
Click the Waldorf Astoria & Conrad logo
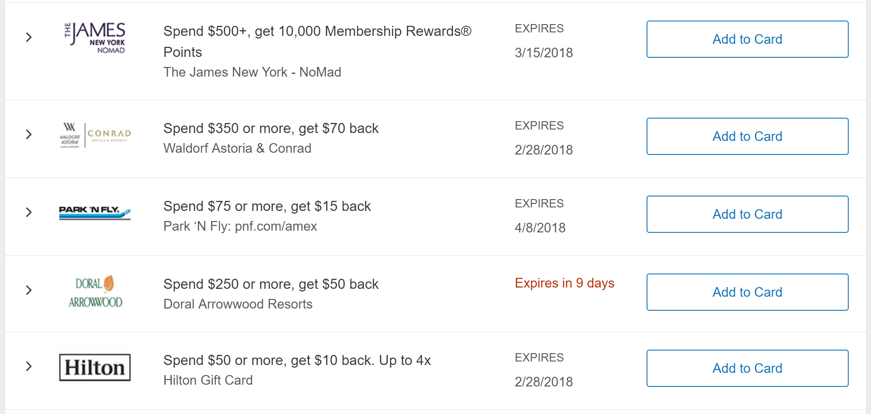tap(95, 135)
